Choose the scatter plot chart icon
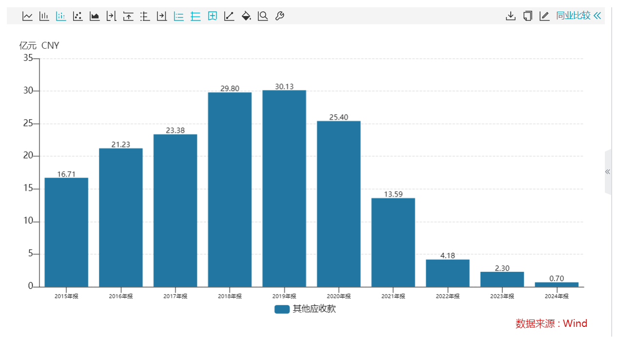 (77, 16)
